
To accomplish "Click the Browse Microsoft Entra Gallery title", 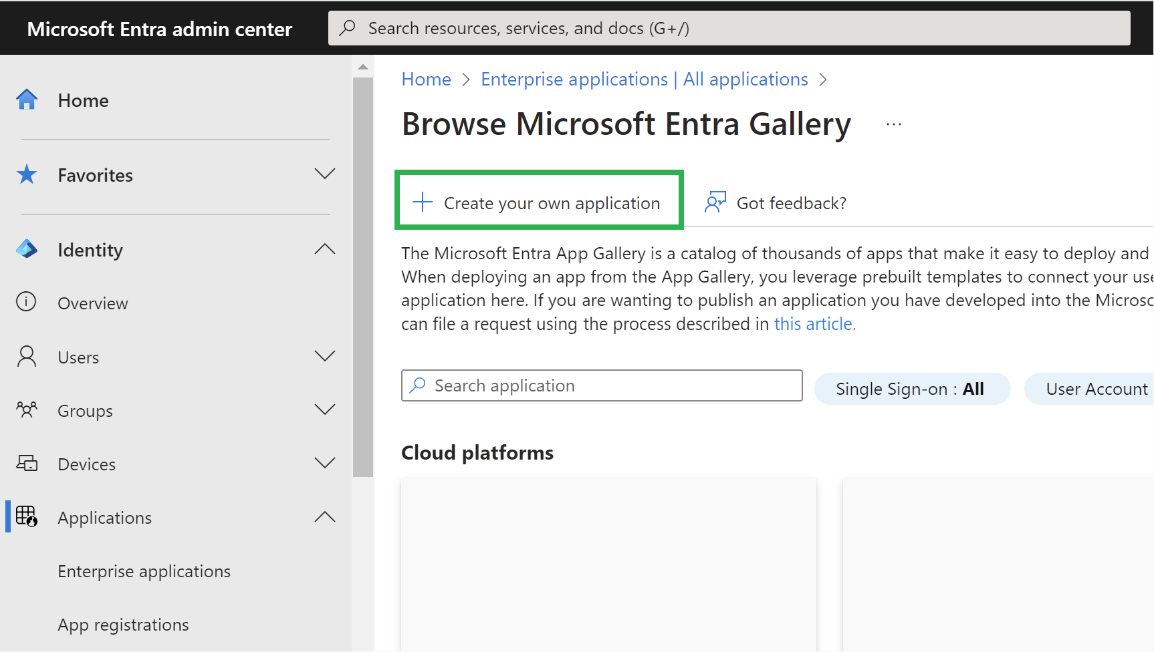I will tap(626, 124).
